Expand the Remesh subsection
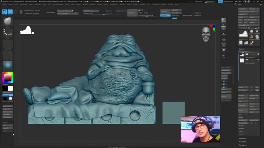Viewport: 264px width, 148px height. pyautogui.click(x=241, y=128)
